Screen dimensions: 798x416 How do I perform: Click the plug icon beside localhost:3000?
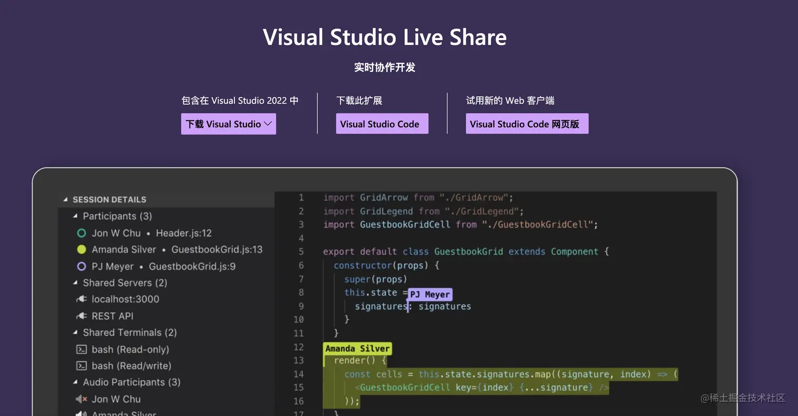click(x=81, y=299)
